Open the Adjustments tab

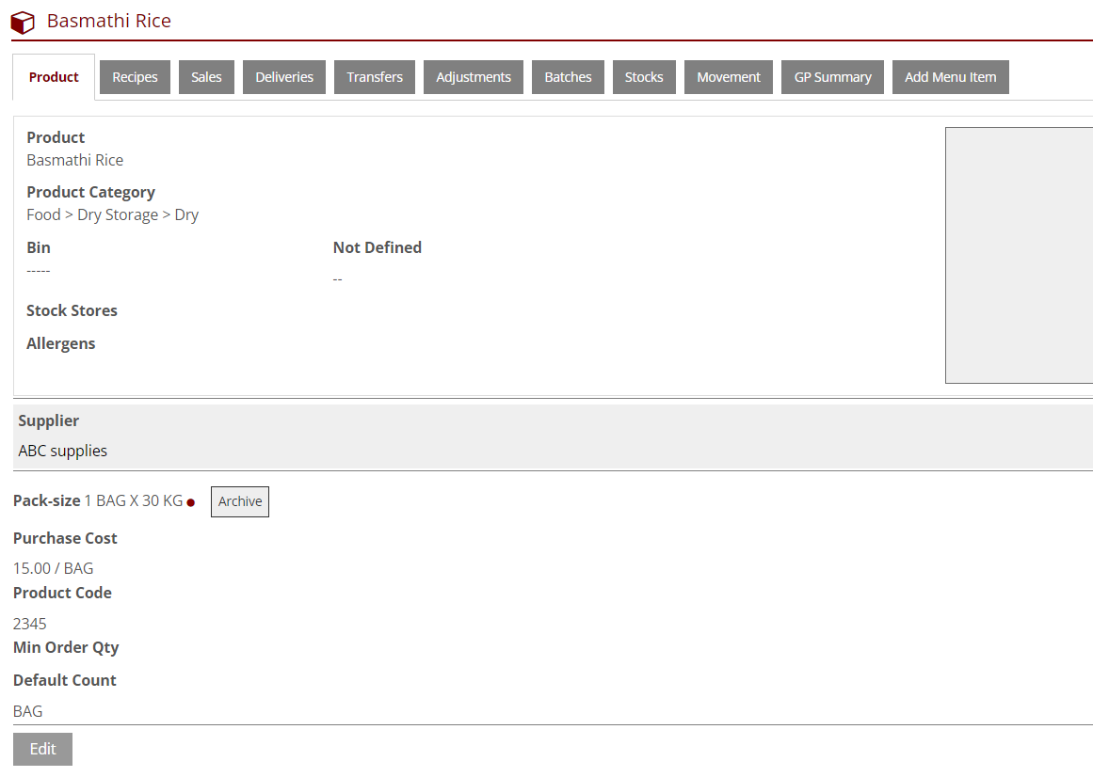[x=474, y=77]
